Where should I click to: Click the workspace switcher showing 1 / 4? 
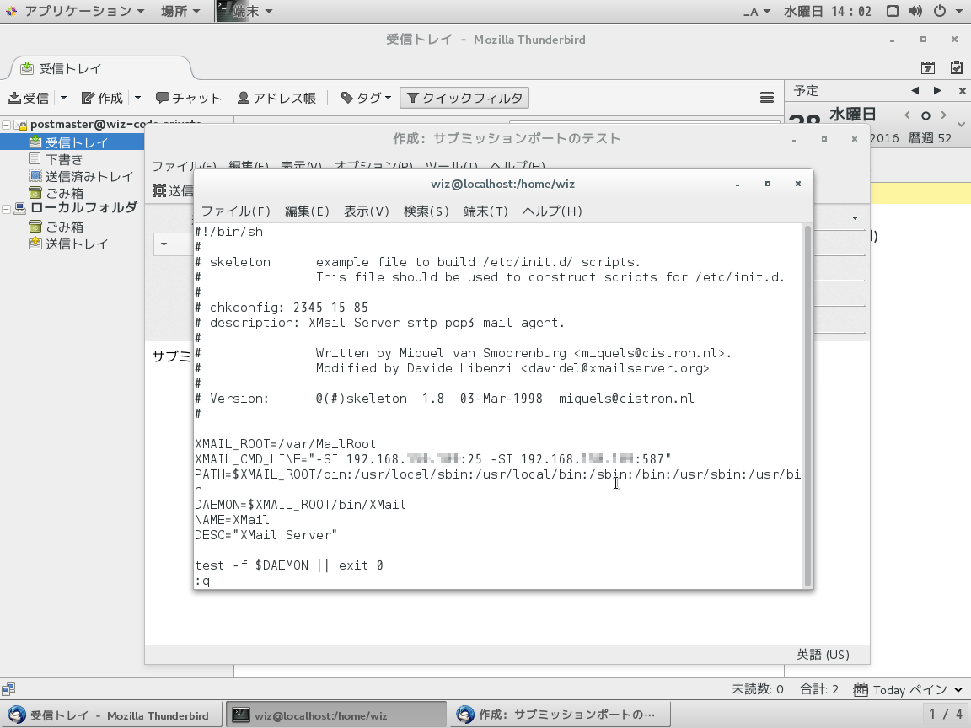(945, 715)
